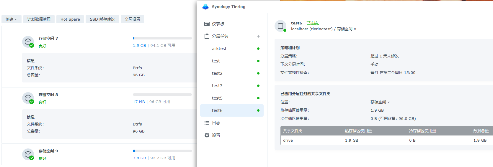Click the 存储空间 7 usage progress bar
Screen dimensions: 493x167
pyautogui.click(x=162, y=38)
